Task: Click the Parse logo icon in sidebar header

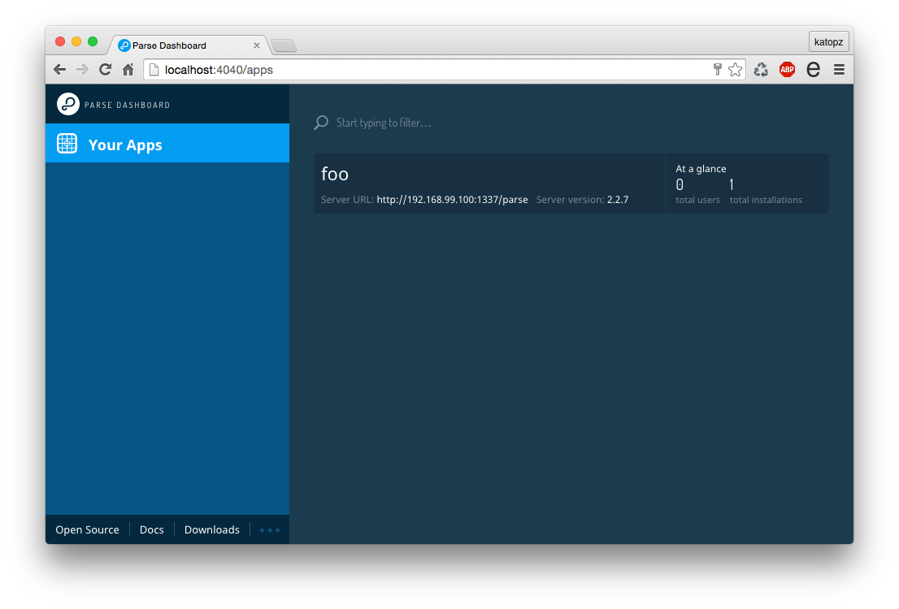Action: pyautogui.click(x=67, y=104)
